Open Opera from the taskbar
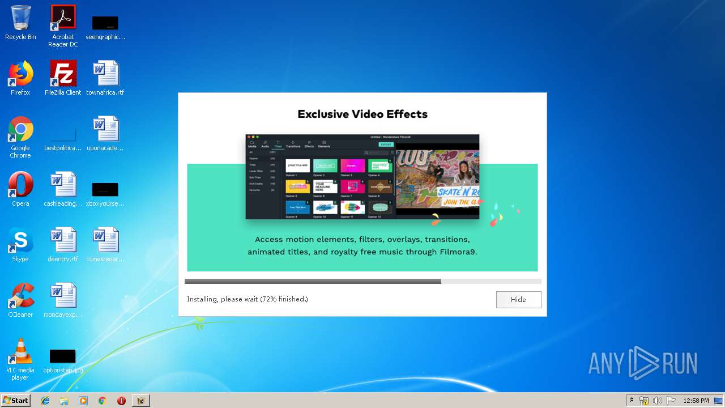The width and height of the screenshot is (725, 408). tap(121, 401)
